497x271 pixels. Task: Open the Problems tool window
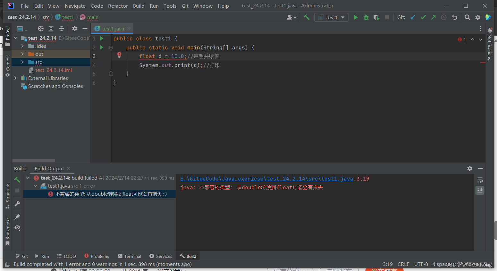pyautogui.click(x=97, y=256)
